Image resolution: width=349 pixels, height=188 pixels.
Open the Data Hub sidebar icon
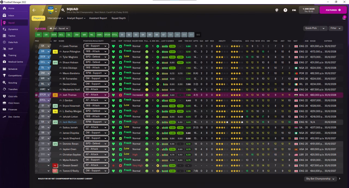coord(4,42)
